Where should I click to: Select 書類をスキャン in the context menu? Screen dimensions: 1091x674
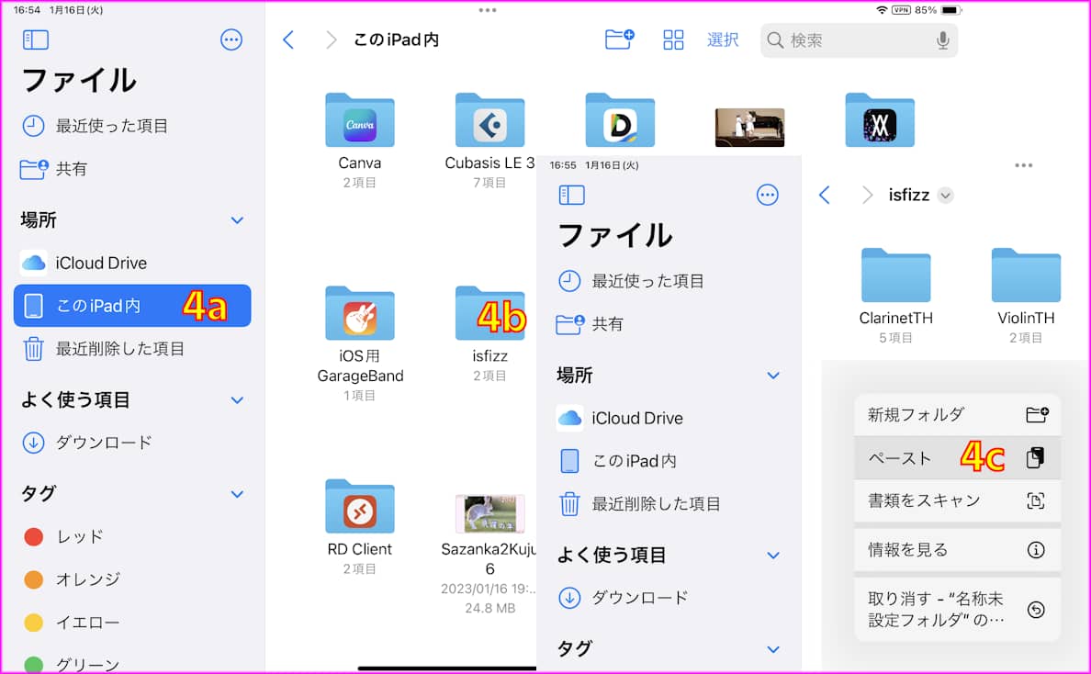coord(937,500)
